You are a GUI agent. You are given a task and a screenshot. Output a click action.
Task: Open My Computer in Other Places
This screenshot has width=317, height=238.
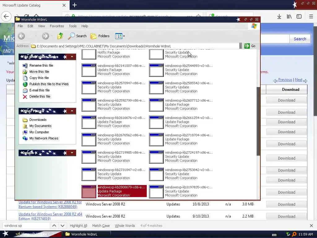[39, 132]
